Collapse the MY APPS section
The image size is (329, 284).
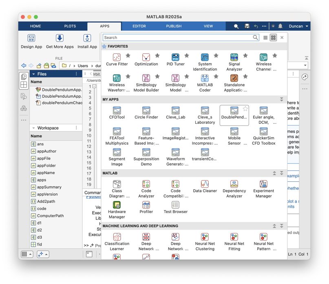(x=281, y=99)
